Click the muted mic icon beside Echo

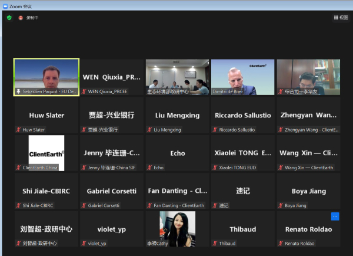[x=149, y=168]
